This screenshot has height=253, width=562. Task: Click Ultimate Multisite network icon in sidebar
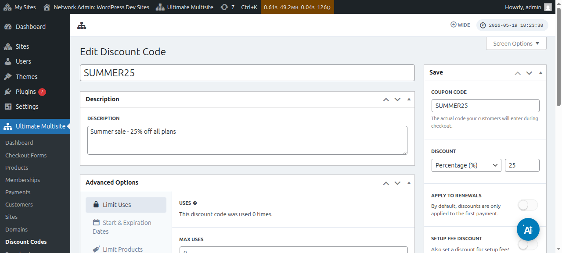click(8, 126)
